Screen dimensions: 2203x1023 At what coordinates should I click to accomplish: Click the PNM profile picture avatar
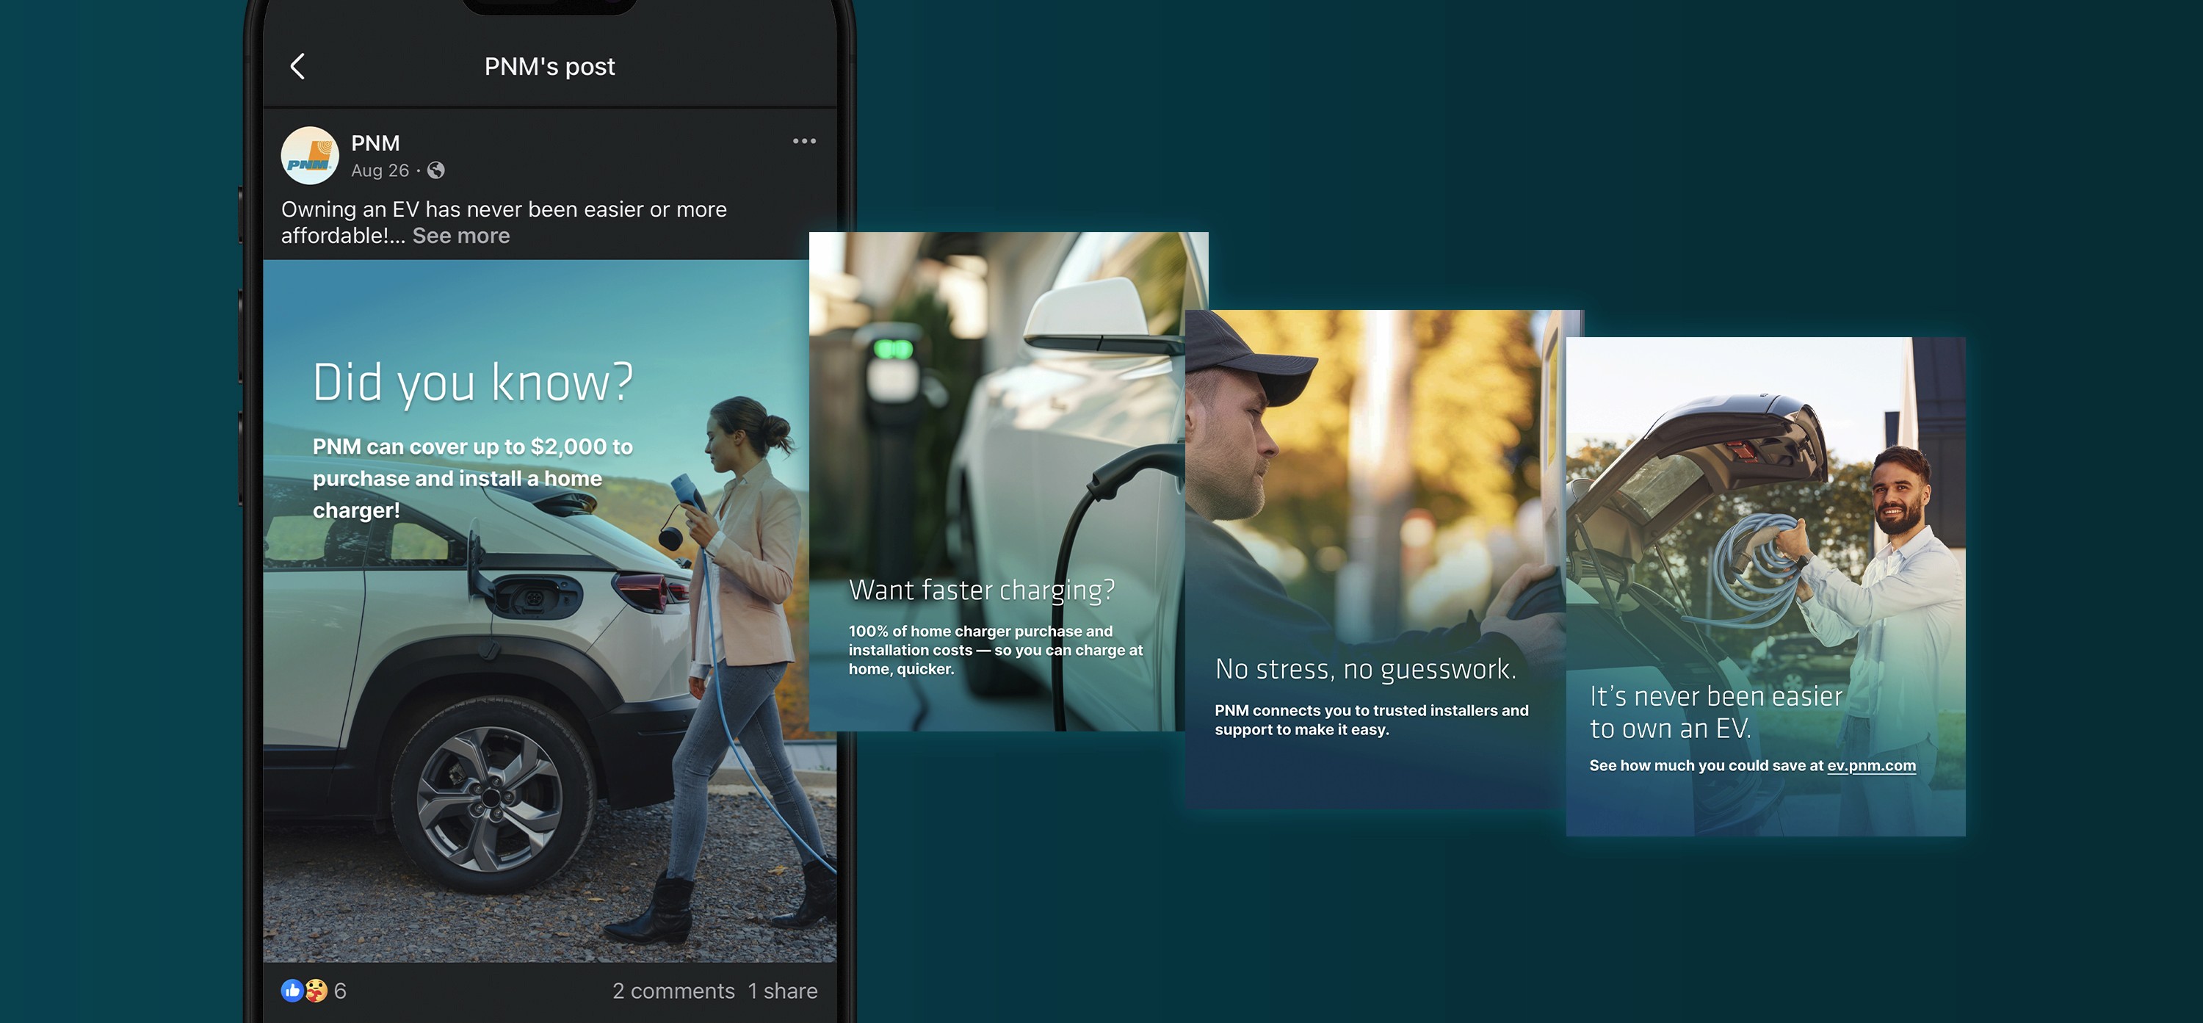coord(310,156)
